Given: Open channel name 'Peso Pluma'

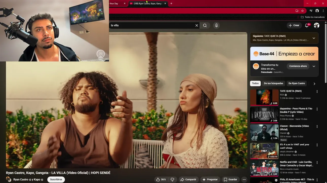Looking at the screenshot, I should 285,116.
